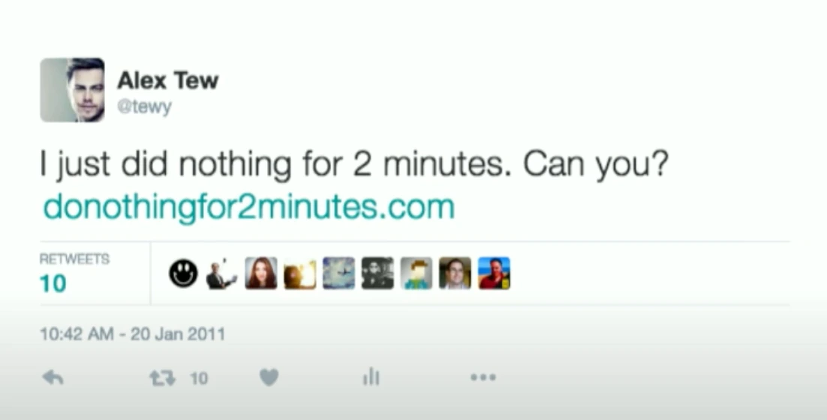Click the 10:42 AM - 20 Jan 2011 timestamp

132,334
